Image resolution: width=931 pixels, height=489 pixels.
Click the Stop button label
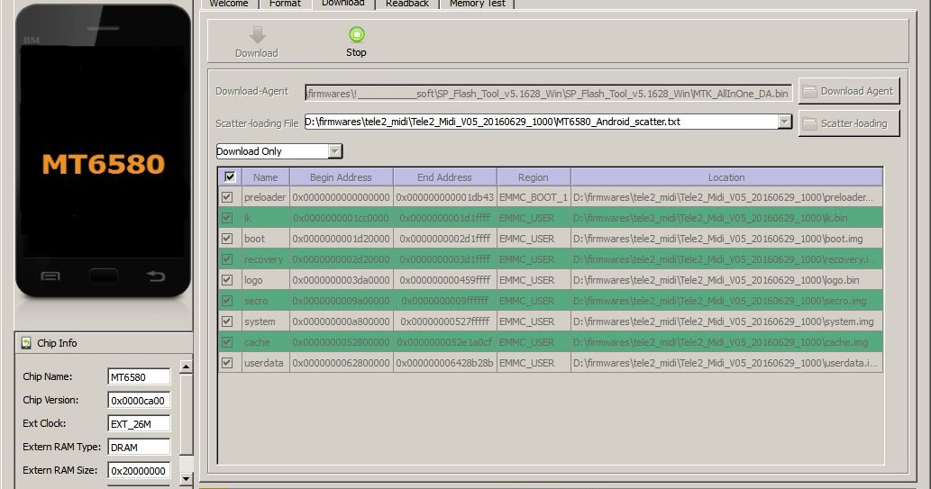click(x=356, y=52)
